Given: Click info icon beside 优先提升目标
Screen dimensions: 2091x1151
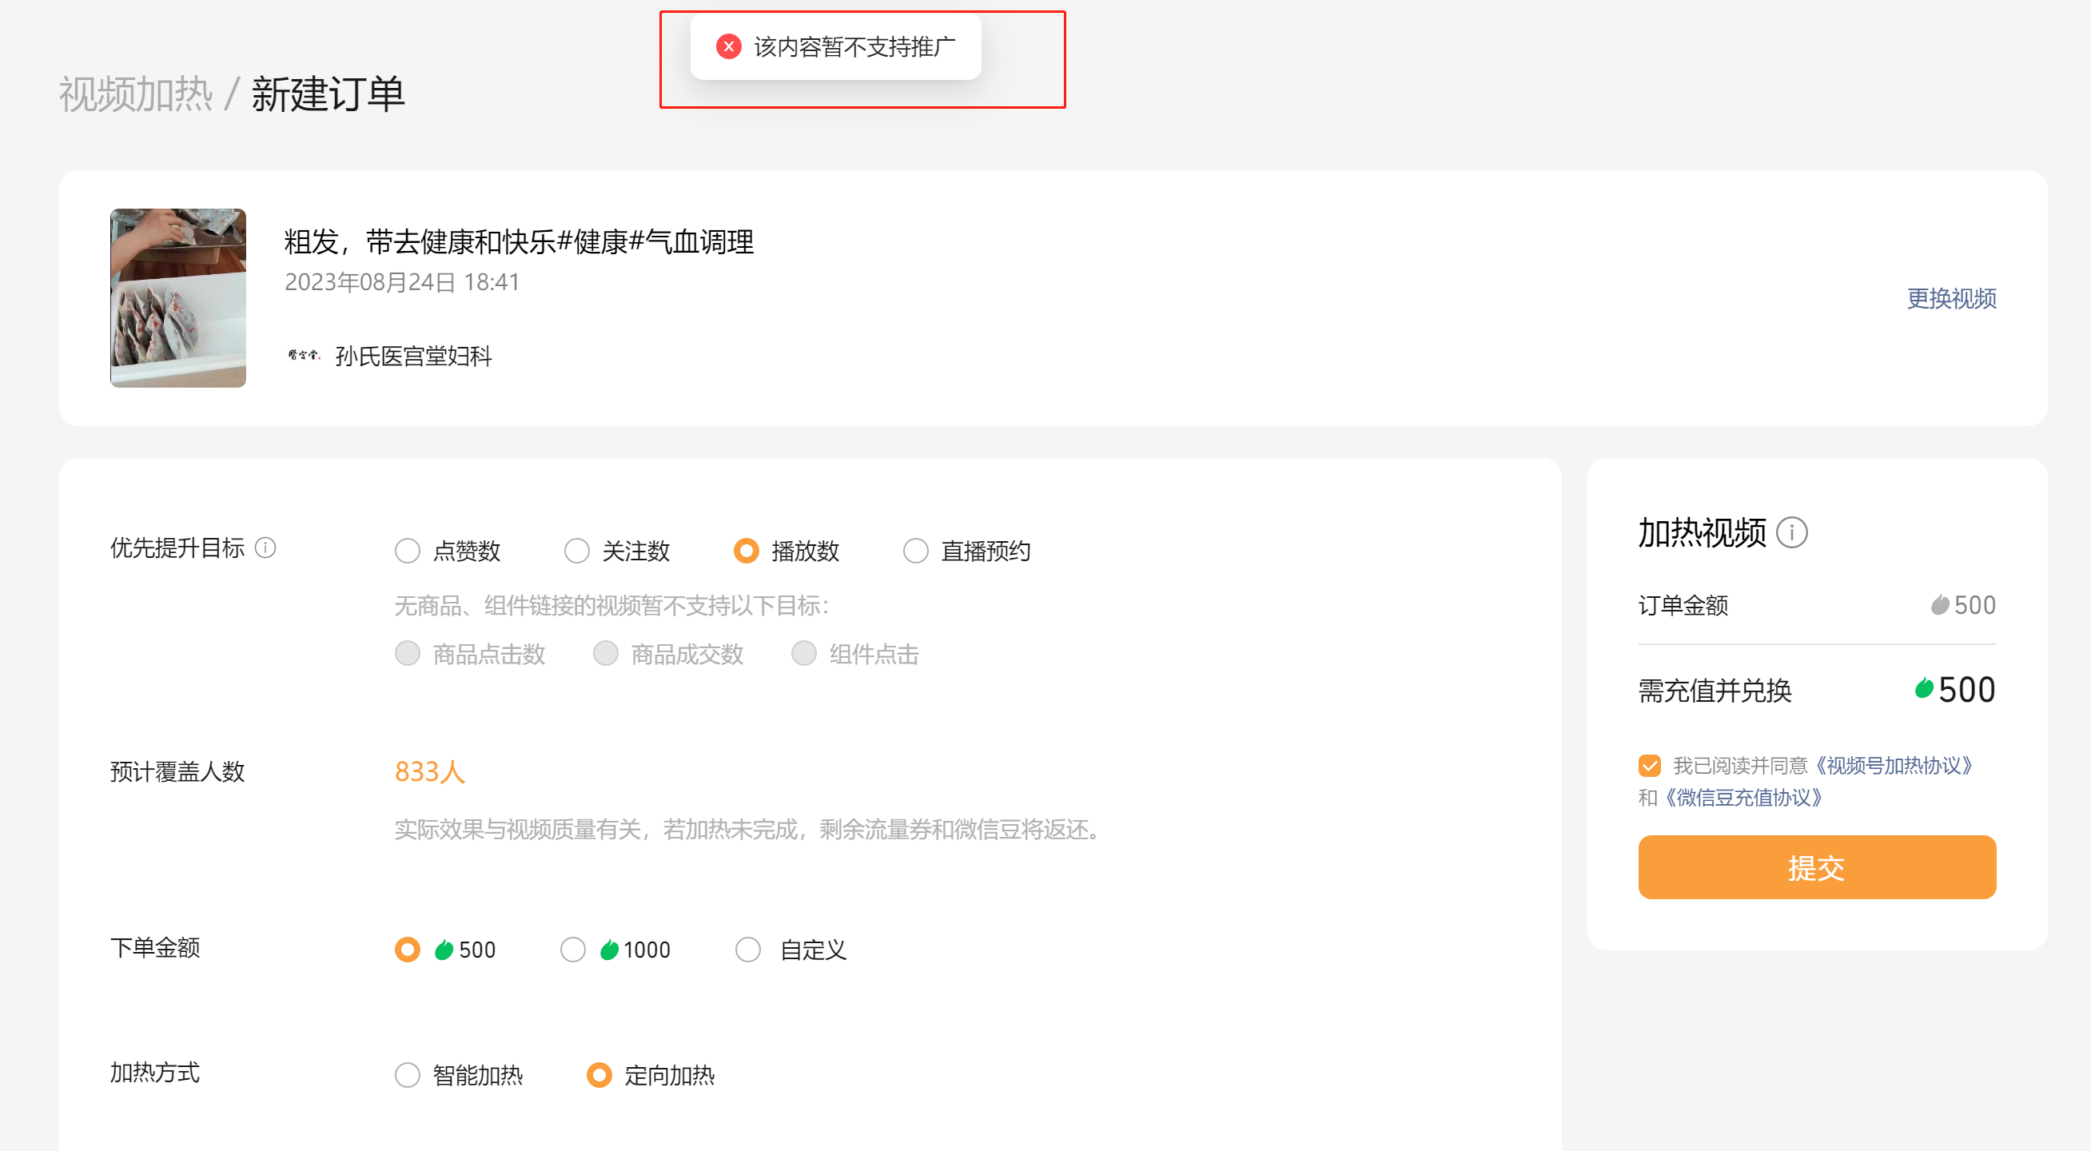Looking at the screenshot, I should tap(265, 548).
